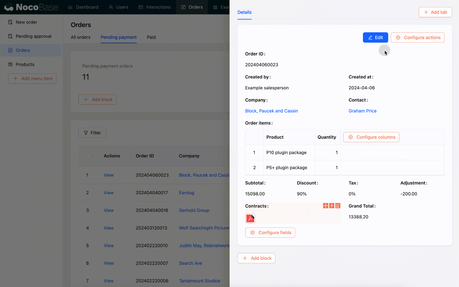Click the Products grid icon in sidebar
Image resolution: width=459 pixels, height=287 pixels.
click(10, 65)
